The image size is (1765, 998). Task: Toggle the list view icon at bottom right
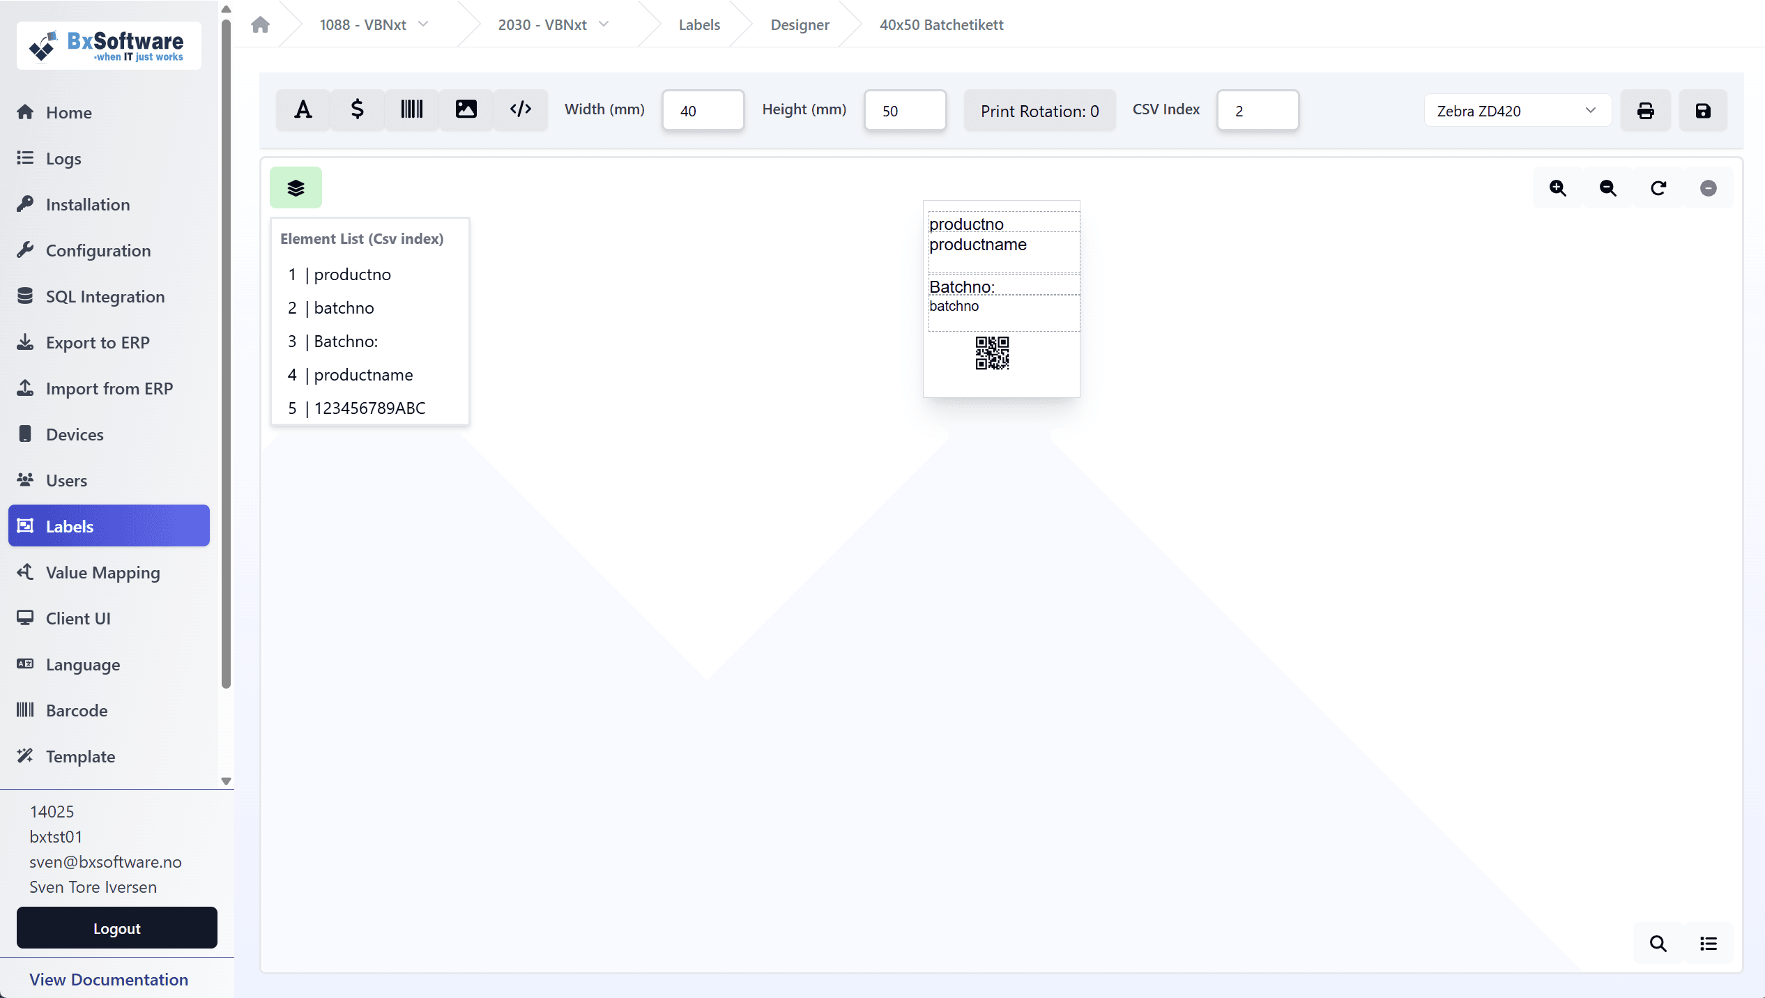tap(1708, 944)
